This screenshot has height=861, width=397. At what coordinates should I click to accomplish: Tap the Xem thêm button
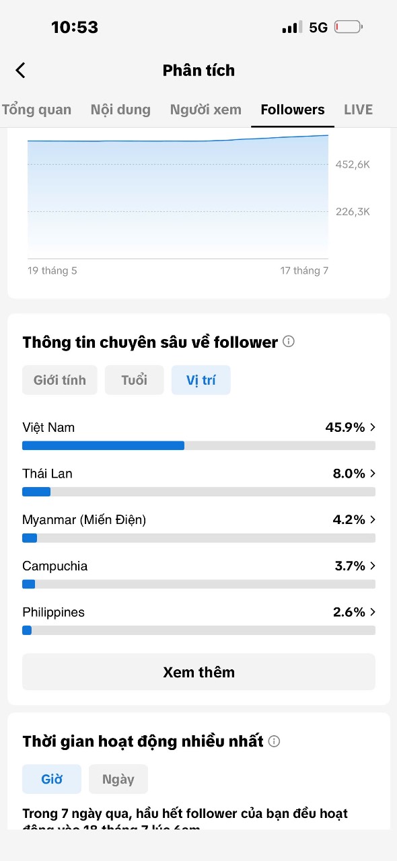point(199,672)
